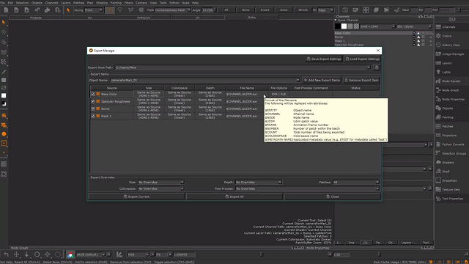The height and width of the screenshot is (264, 469).
Task: Open the selection Type dropdown
Action: point(173,10)
